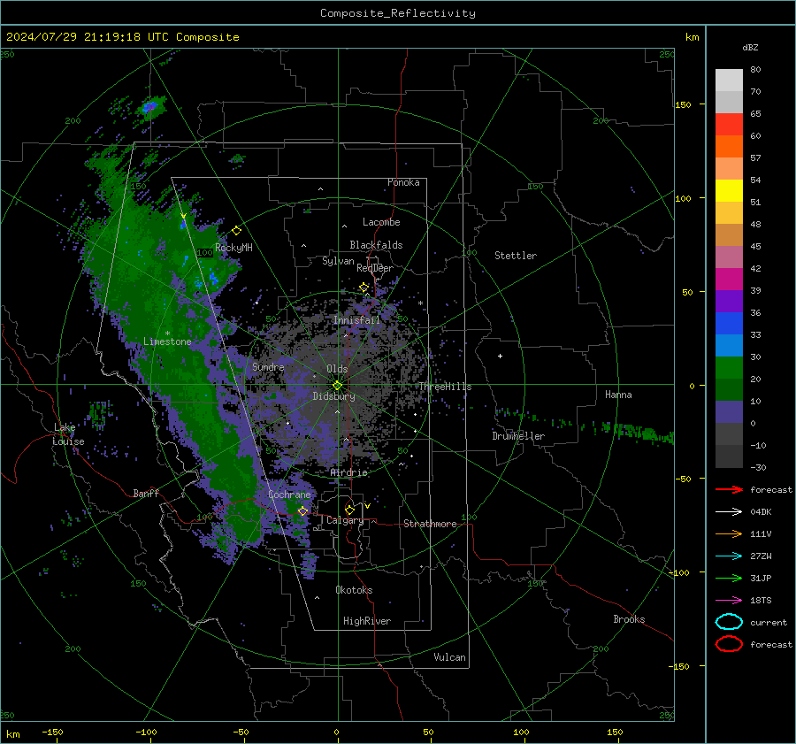Click the Okotoks city label
796x744 pixels.
click(x=354, y=590)
